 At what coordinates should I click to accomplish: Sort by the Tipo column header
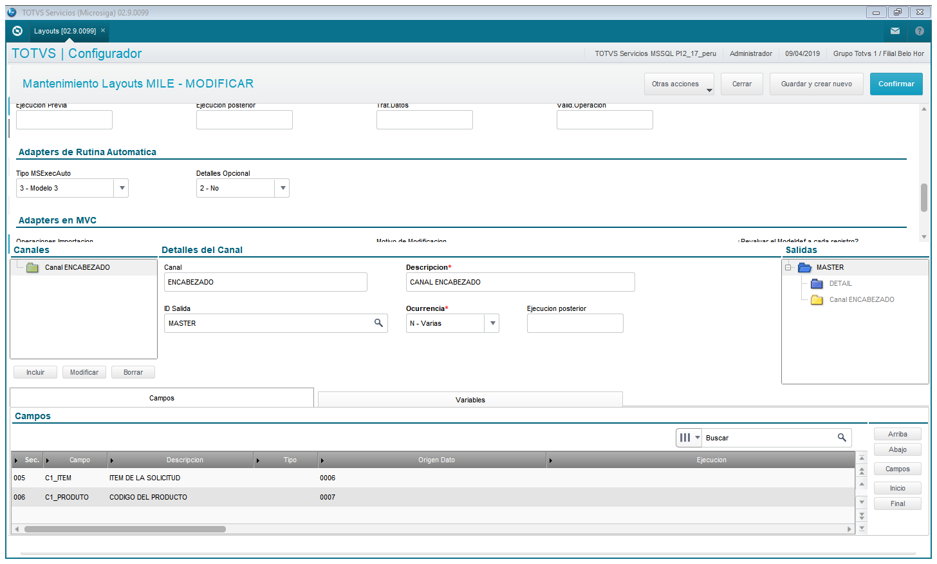(x=286, y=460)
